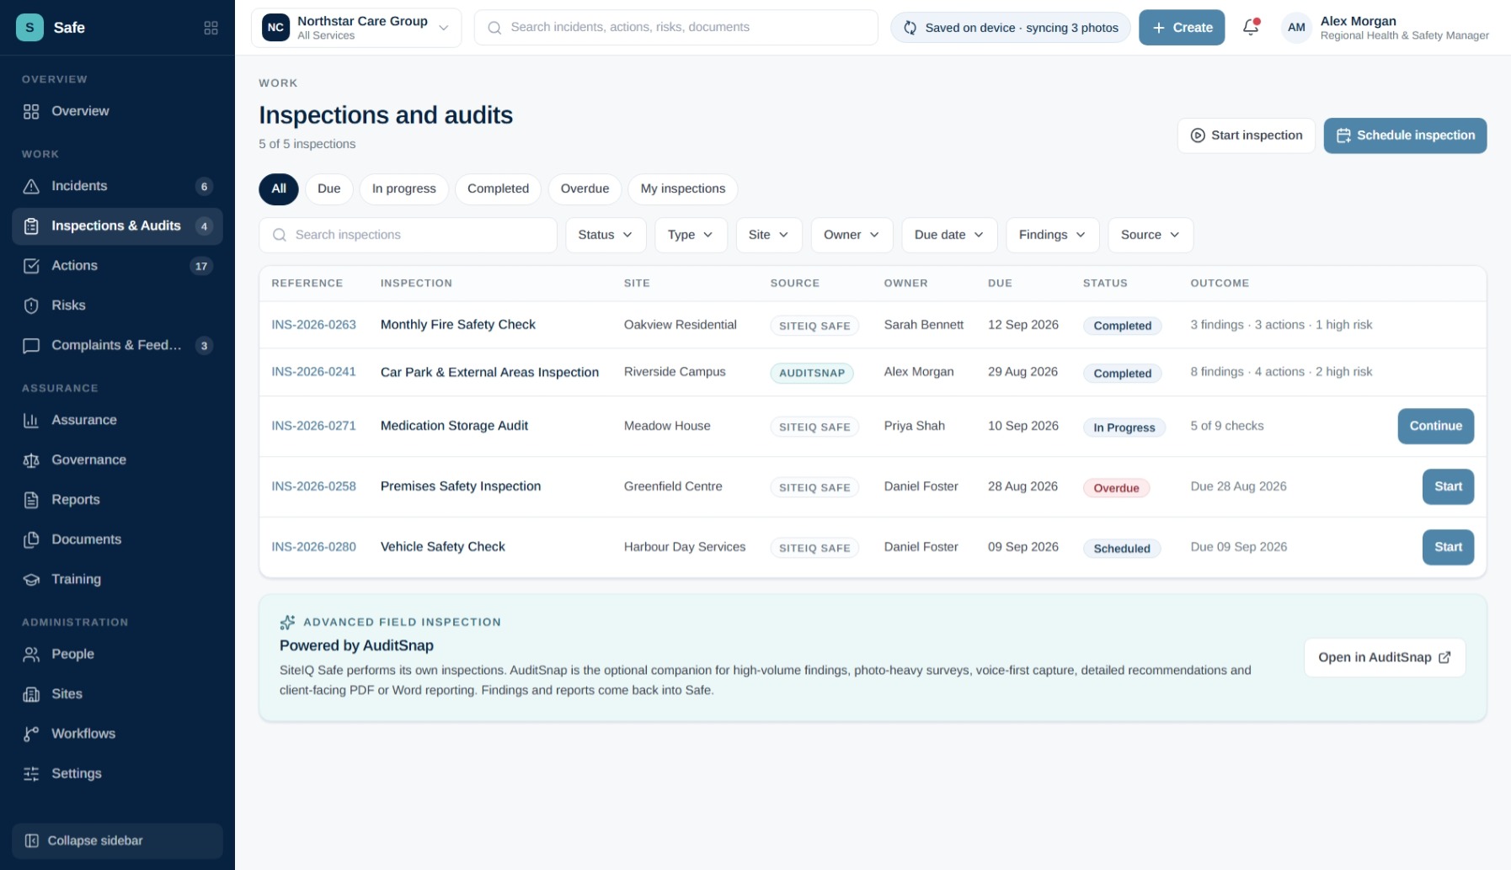Click the Safe logo icon in sidebar
This screenshot has width=1511, height=870.
[29, 27]
